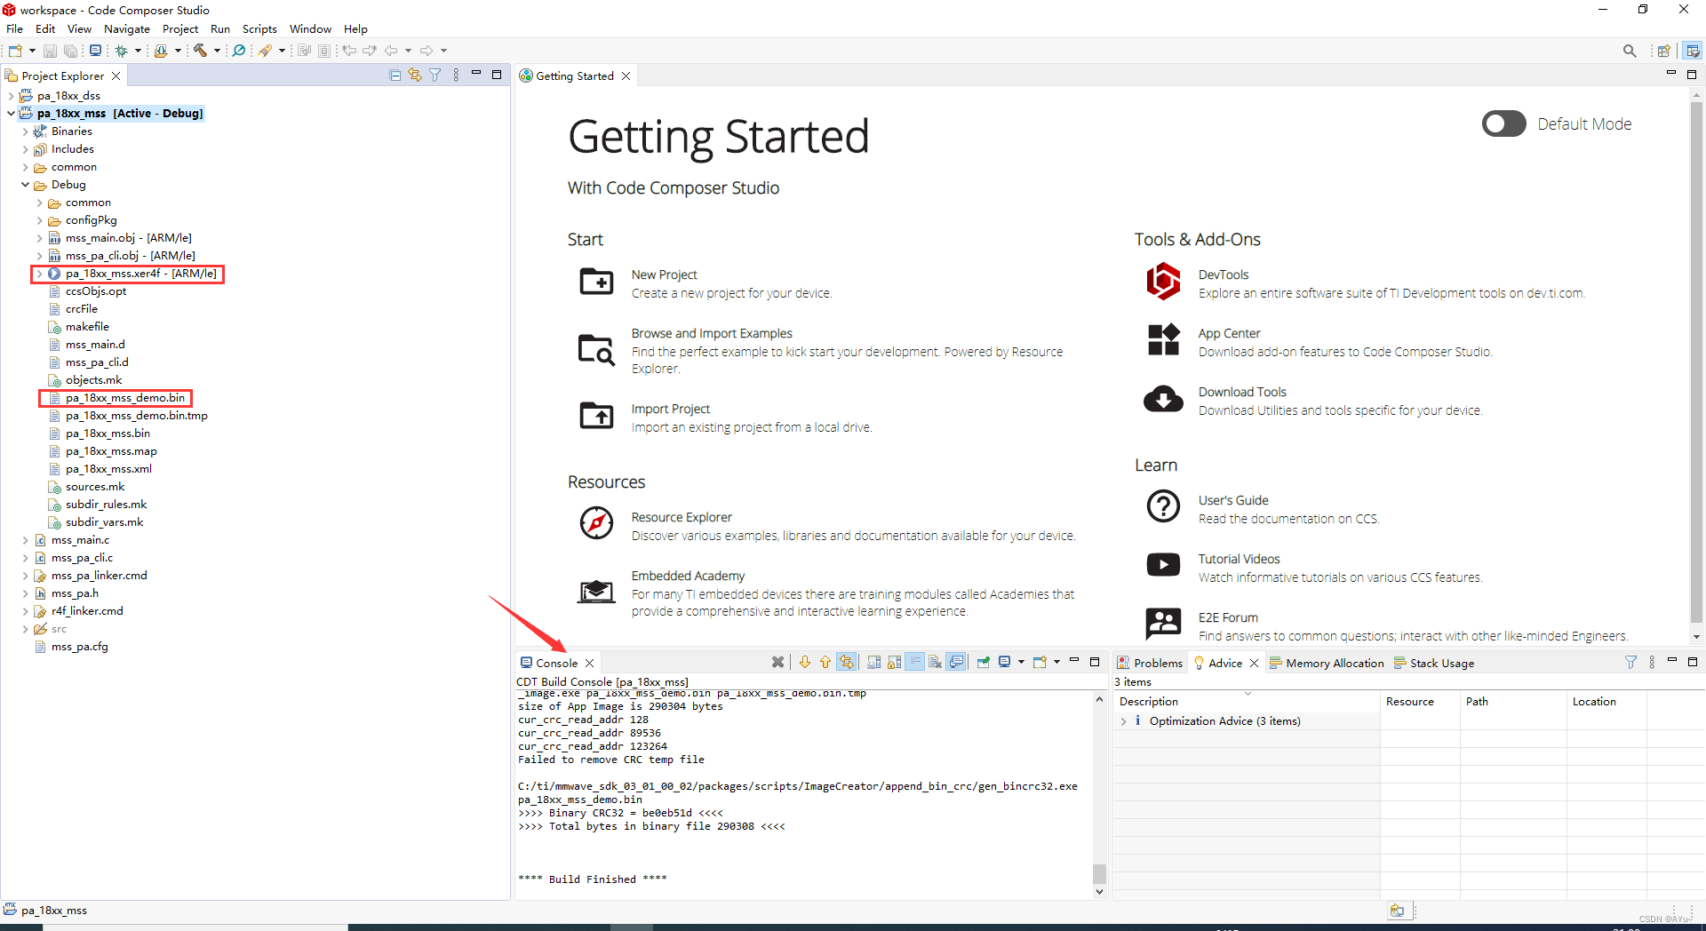The image size is (1706, 931).
Task: Click the Debug bug icon in the toolbar
Action: tap(122, 51)
